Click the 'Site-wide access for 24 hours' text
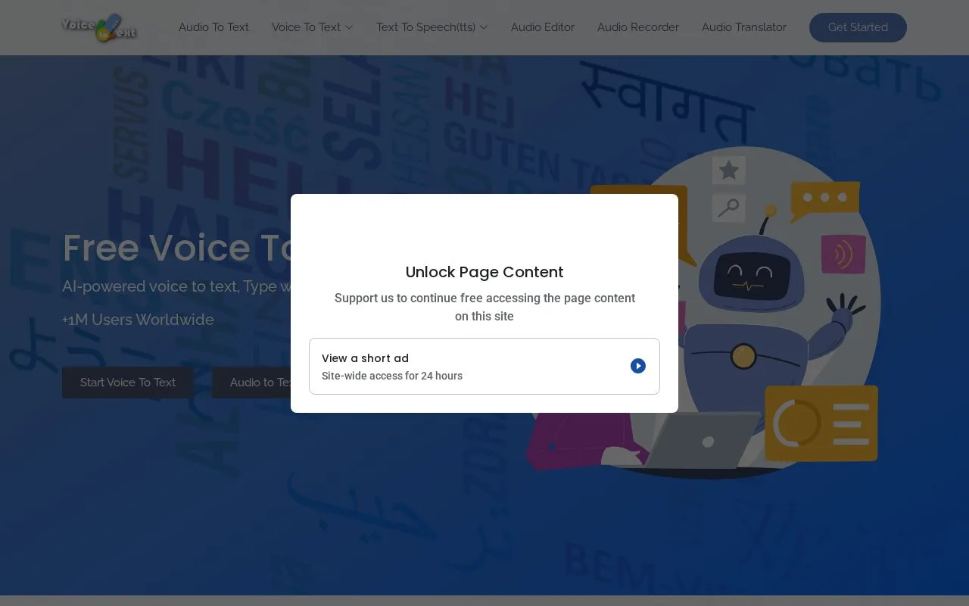 (392, 376)
